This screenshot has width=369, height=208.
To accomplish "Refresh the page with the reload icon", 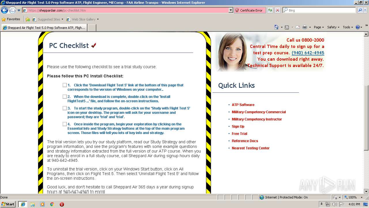I will coord(270,10).
